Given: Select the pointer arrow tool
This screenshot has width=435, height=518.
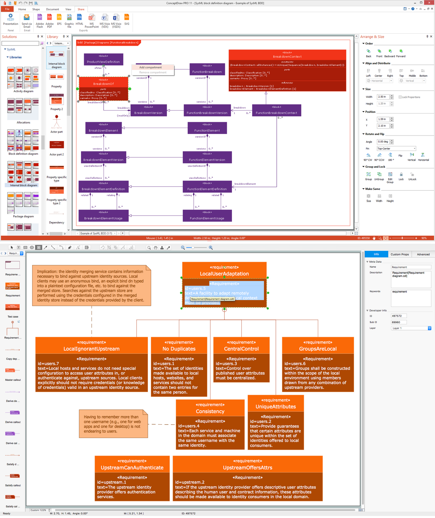Looking at the screenshot, I should tap(12, 248).
